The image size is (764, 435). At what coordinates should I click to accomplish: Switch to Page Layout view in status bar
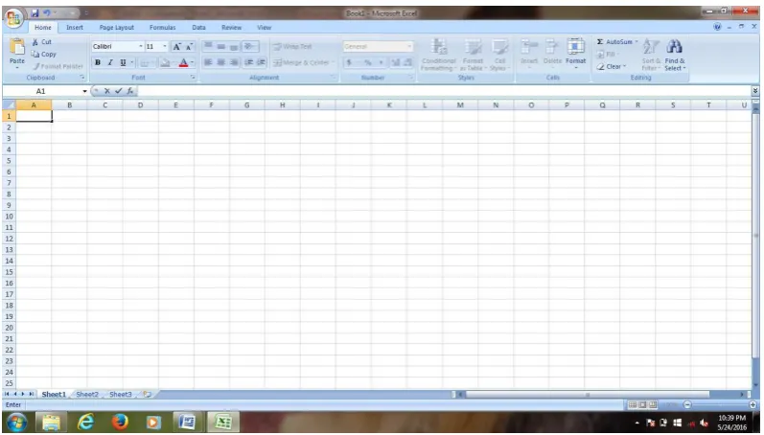click(x=642, y=404)
